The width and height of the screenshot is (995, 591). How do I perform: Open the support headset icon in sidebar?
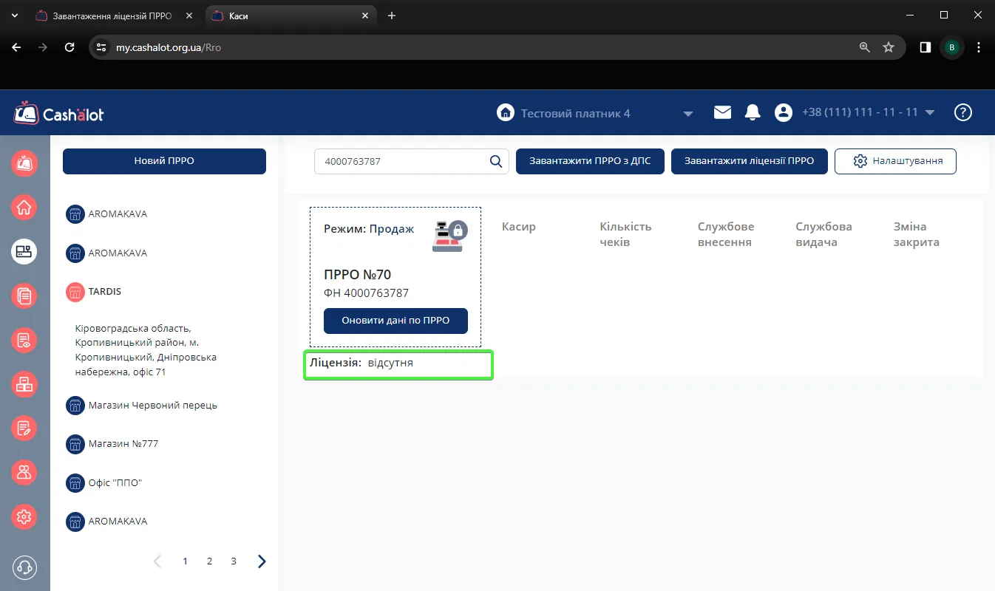coord(24,567)
